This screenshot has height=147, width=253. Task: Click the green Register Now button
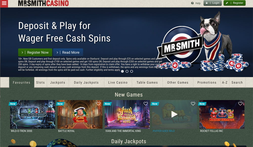click(x=35, y=52)
